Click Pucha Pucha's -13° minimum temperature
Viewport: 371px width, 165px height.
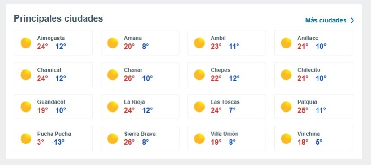pyautogui.click(x=58, y=142)
